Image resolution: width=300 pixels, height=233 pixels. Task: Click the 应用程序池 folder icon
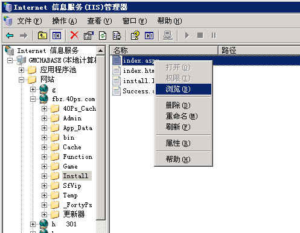[x=32, y=70]
